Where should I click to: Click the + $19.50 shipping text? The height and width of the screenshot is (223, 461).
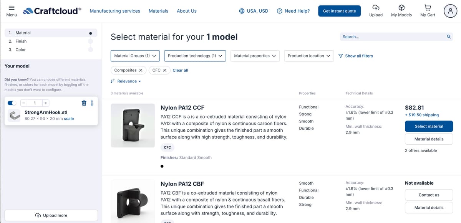[x=422, y=115]
